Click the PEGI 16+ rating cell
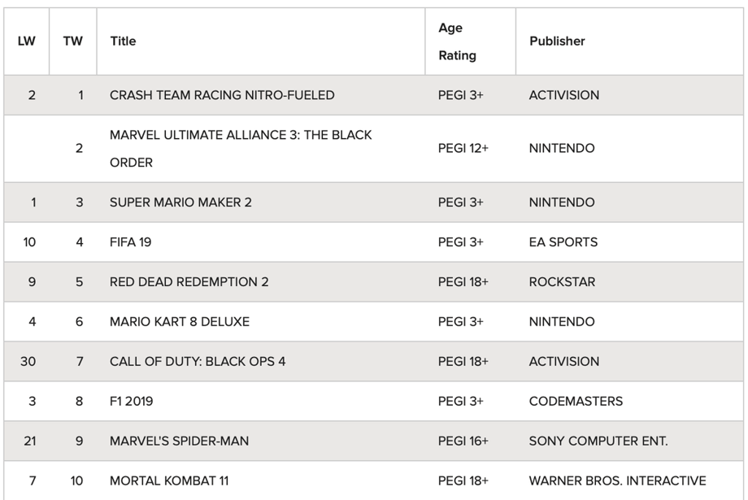The height and width of the screenshot is (500, 748). pyautogui.click(x=463, y=441)
